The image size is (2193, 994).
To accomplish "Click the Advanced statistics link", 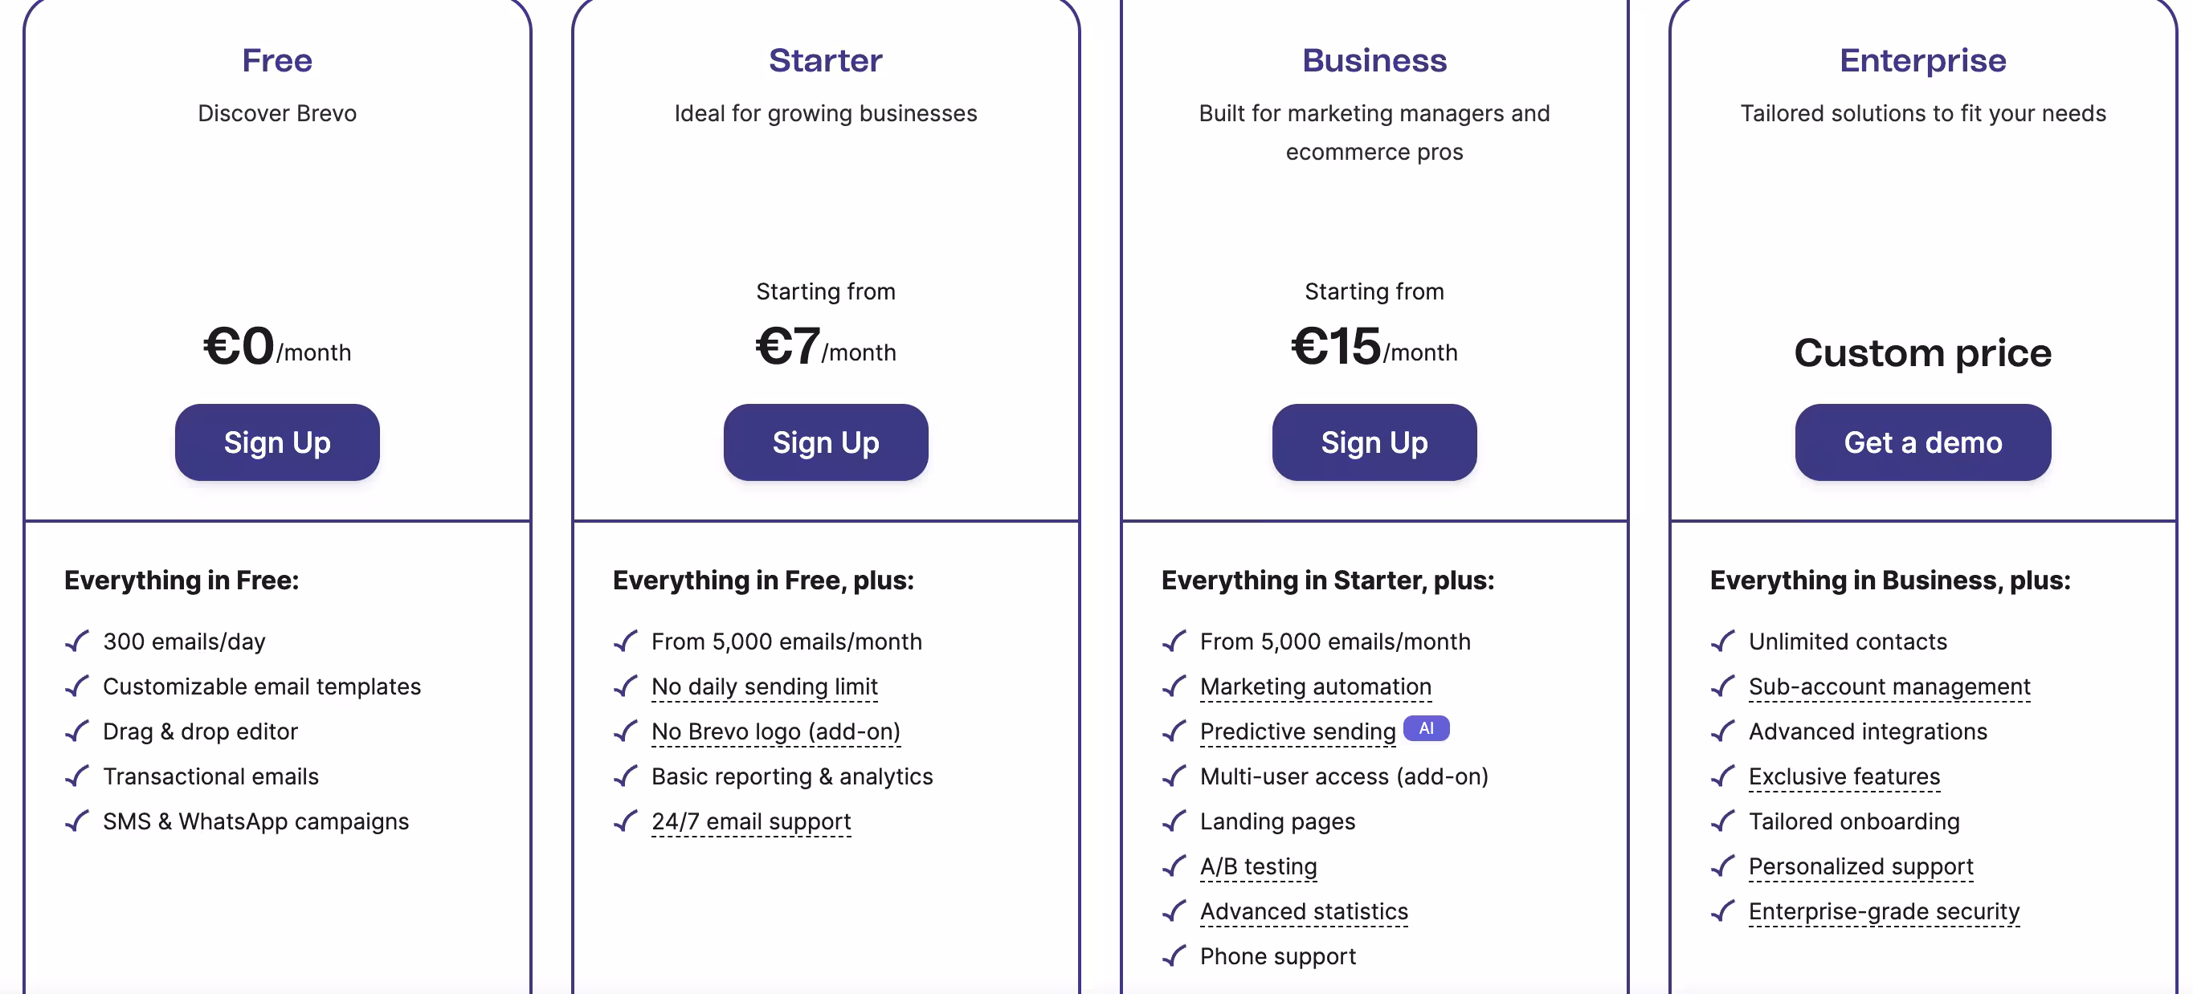I will (x=1304, y=911).
